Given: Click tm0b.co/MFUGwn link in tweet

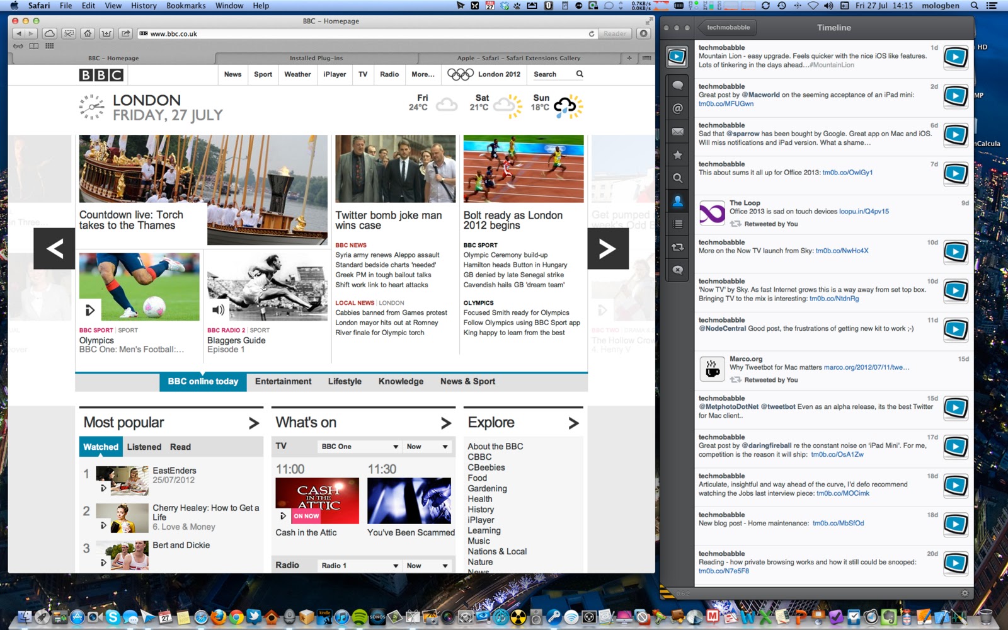Looking at the screenshot, I should 726,104.
